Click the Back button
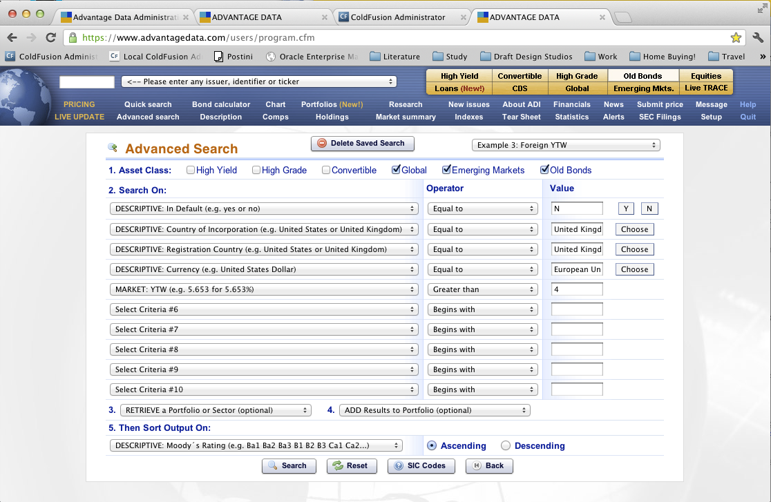Viewport: 771px width, 502px height. coord(489,465)
